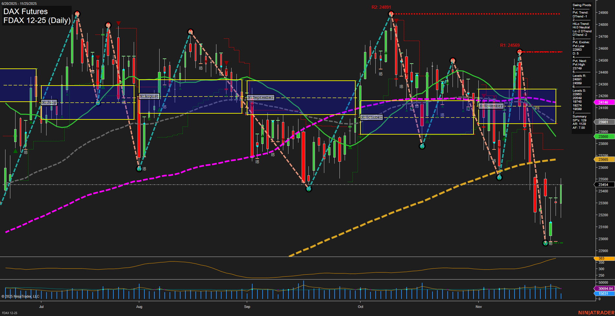Switch to the FDAX 12-25 tab
Viewport: 615px width, 316px height.
coord(10,313)
